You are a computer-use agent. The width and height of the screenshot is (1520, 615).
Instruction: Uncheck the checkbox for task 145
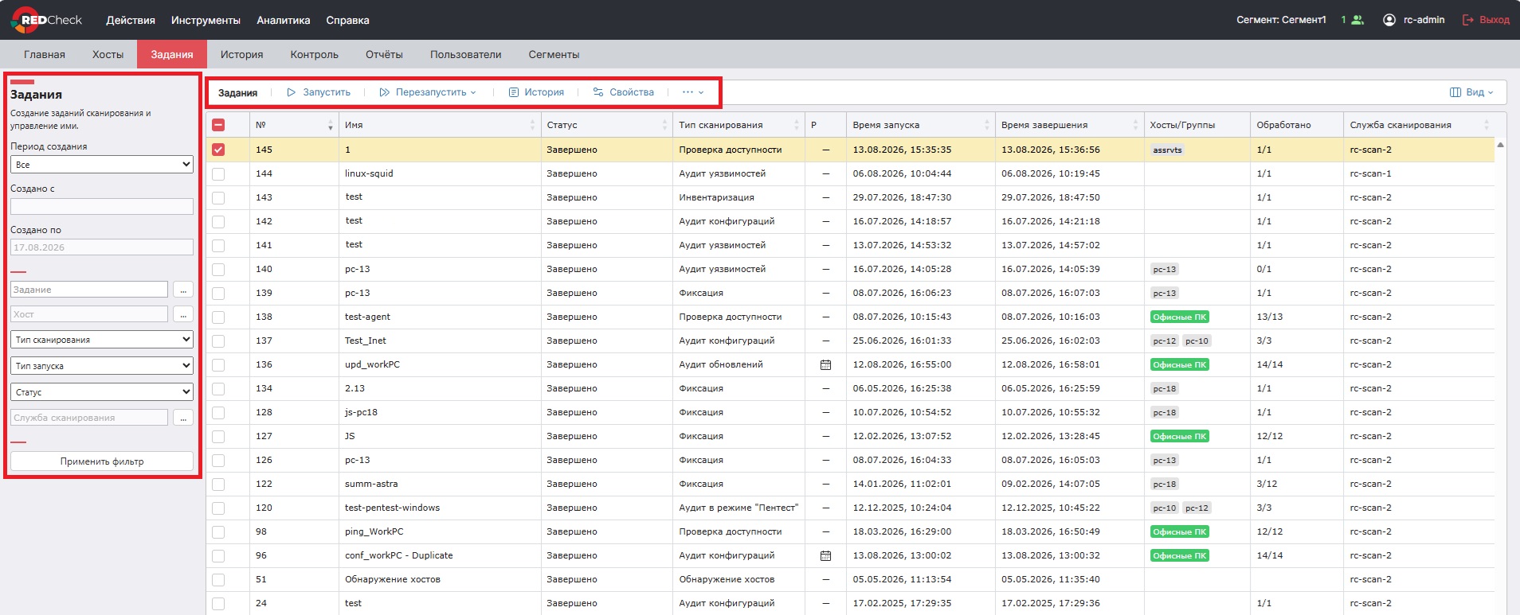pyautogui.click(x=218, y=150)
